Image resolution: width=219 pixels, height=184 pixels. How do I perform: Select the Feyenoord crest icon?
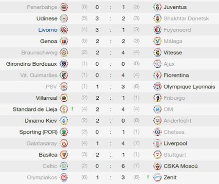(x=157, y=30)
